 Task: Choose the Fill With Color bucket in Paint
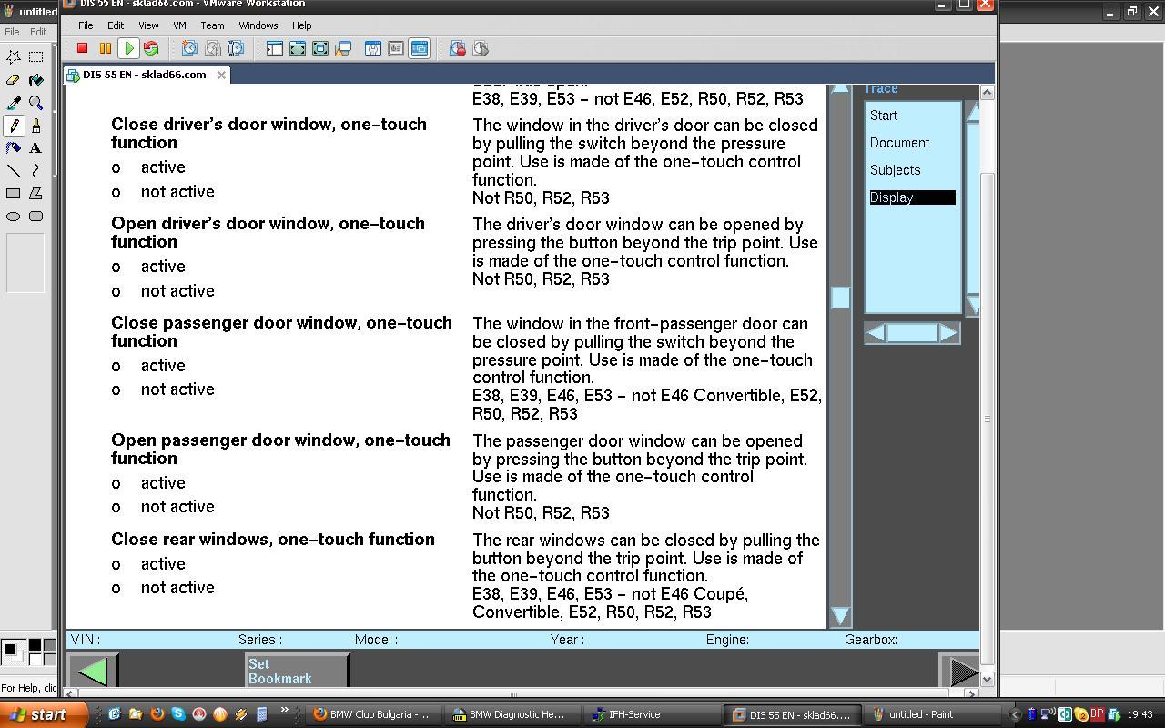coord(36,80)
